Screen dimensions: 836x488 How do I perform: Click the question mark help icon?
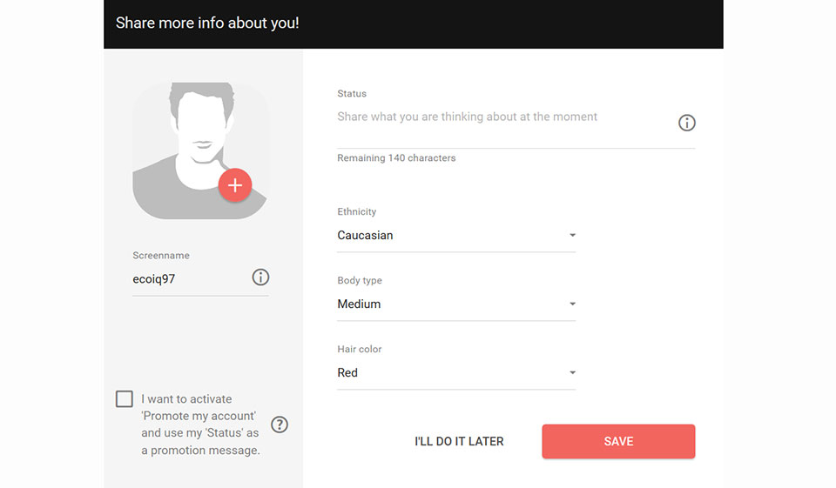280,424
